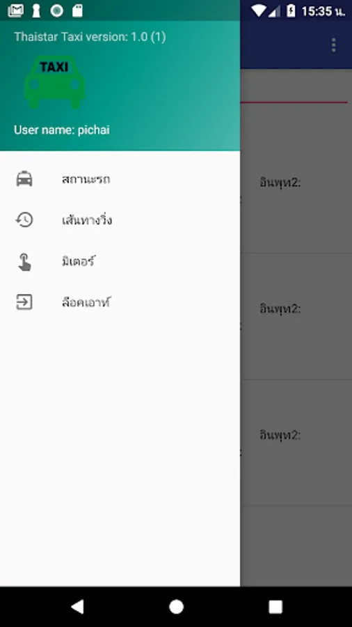Select the ล็อคเอาท์ logout item
This screenshot has width=352, height=627.
coord(120,302)
